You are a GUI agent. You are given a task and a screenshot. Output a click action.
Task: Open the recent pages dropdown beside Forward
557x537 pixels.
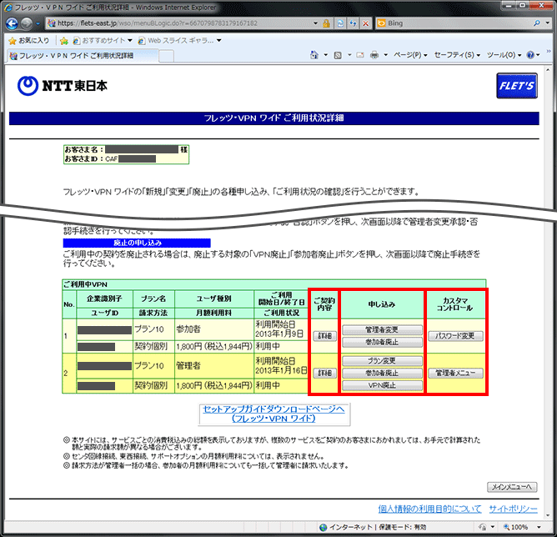pyautogui.click(x=38, y=24)
